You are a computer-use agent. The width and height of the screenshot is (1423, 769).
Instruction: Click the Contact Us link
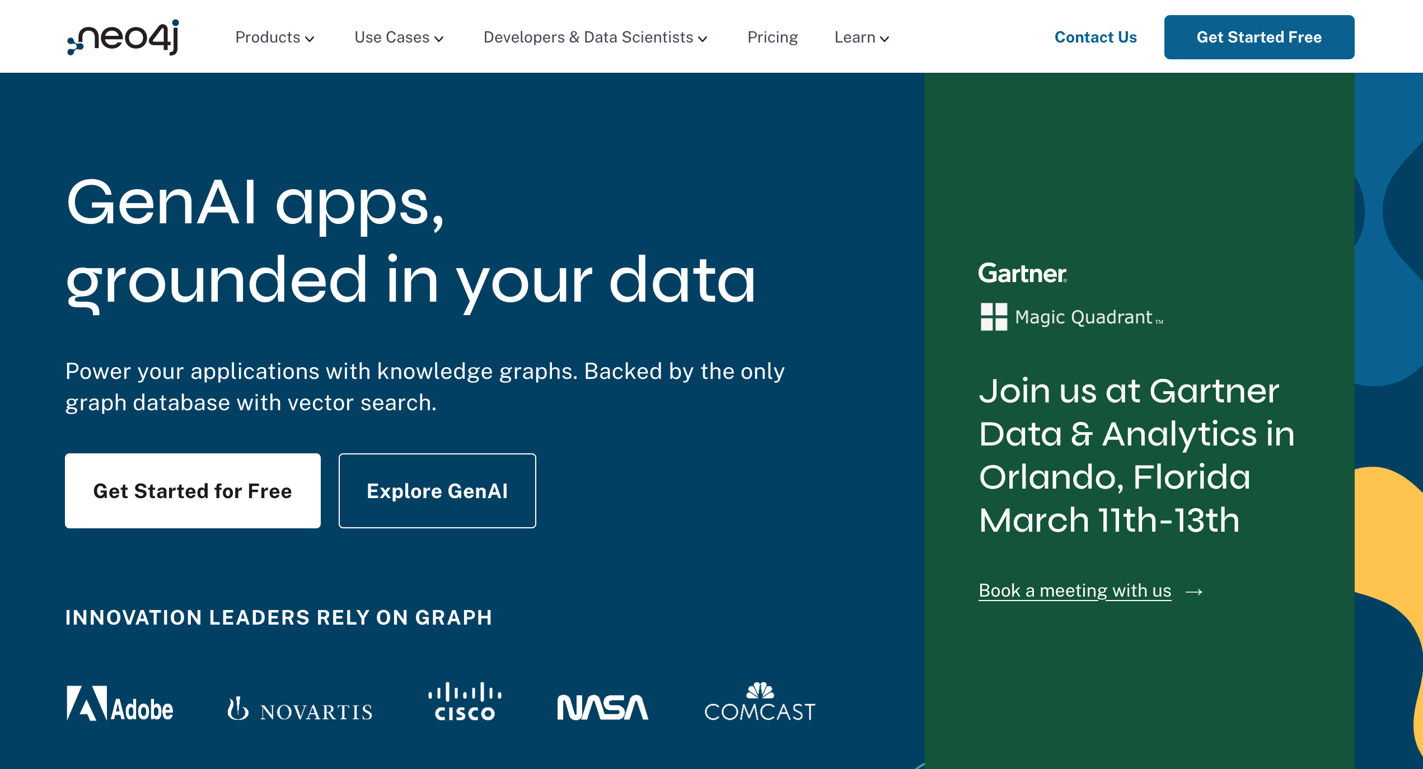coord(1096,37)
